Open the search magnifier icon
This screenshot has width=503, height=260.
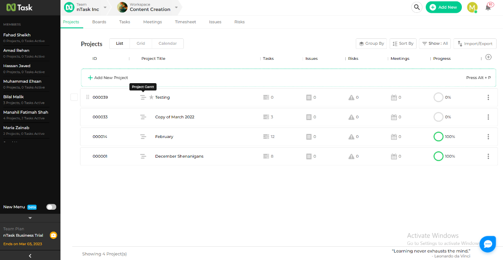416,7
